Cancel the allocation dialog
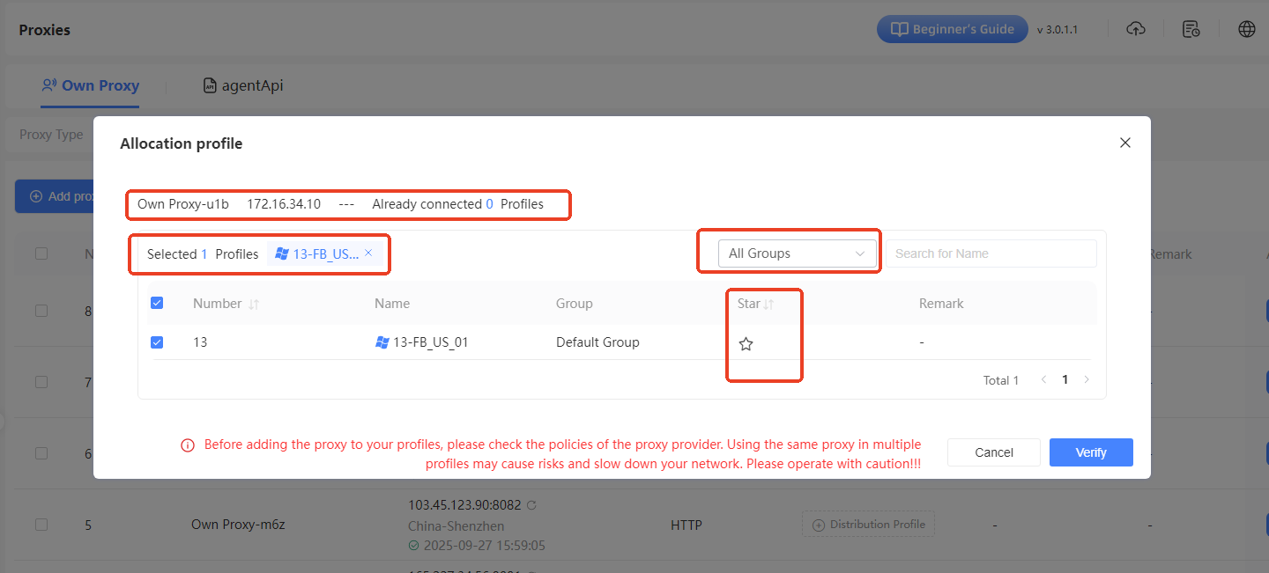The image size is (1269, 573). (993, 452)
